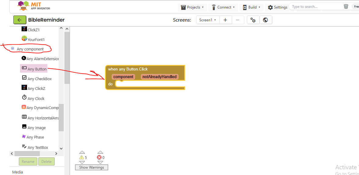The height and width of the screenshot is (175, 359).
Task: Click the project properties gears icon
Action: 253,20
